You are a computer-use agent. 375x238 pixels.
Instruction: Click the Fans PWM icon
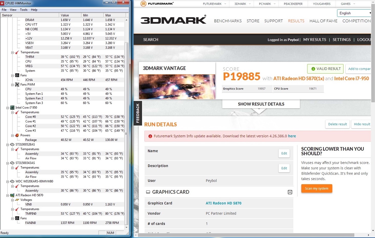pos(17,85)
